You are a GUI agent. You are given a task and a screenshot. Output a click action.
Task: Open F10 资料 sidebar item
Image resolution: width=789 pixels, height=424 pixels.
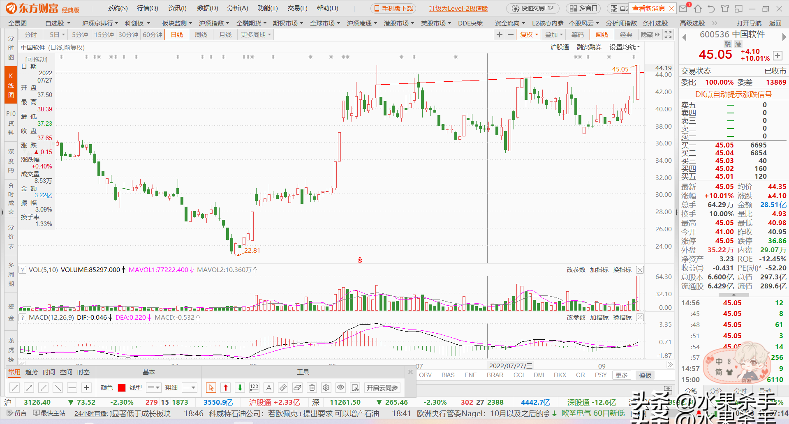[x=11, y=123]
